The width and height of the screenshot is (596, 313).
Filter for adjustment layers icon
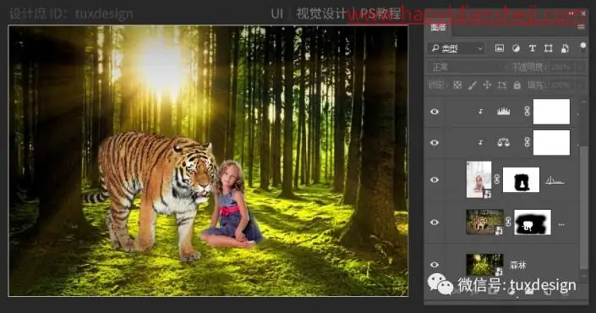(x=516, y=48)
